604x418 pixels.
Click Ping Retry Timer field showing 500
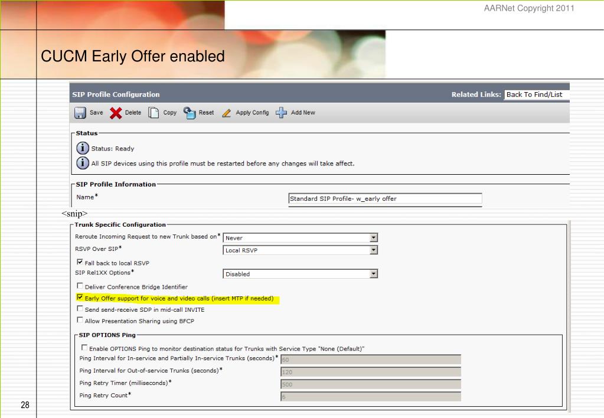tap(371, 384)
